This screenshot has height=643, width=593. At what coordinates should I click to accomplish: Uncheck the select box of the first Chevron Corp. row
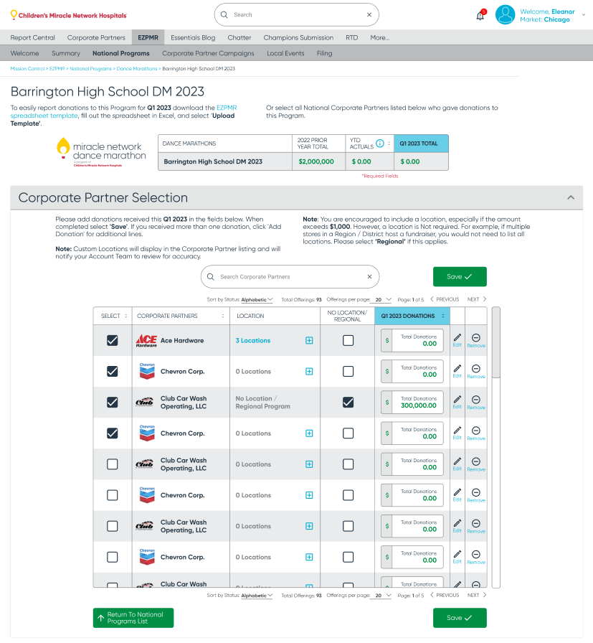pyautogui.click(x=113, y=371)
